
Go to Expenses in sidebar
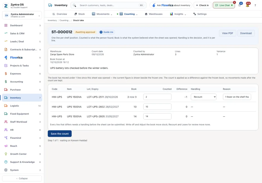coord(22,74)
